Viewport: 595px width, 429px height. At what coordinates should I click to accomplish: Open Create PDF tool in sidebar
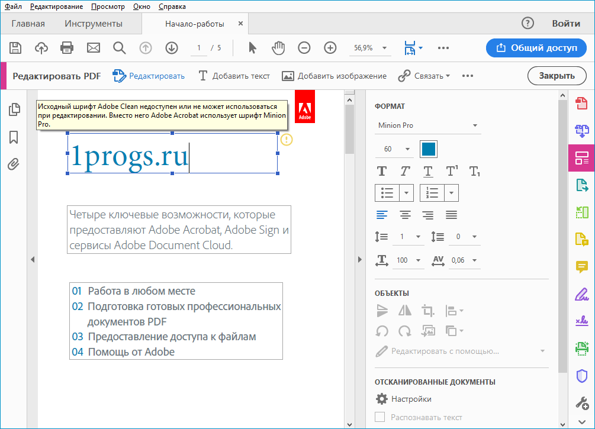click(582, 103)
